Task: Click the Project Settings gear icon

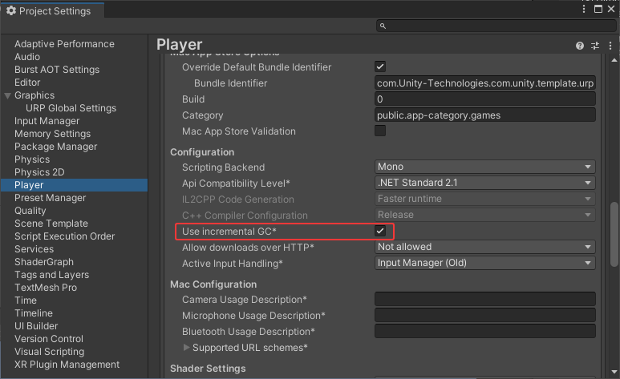Action: 10,11
